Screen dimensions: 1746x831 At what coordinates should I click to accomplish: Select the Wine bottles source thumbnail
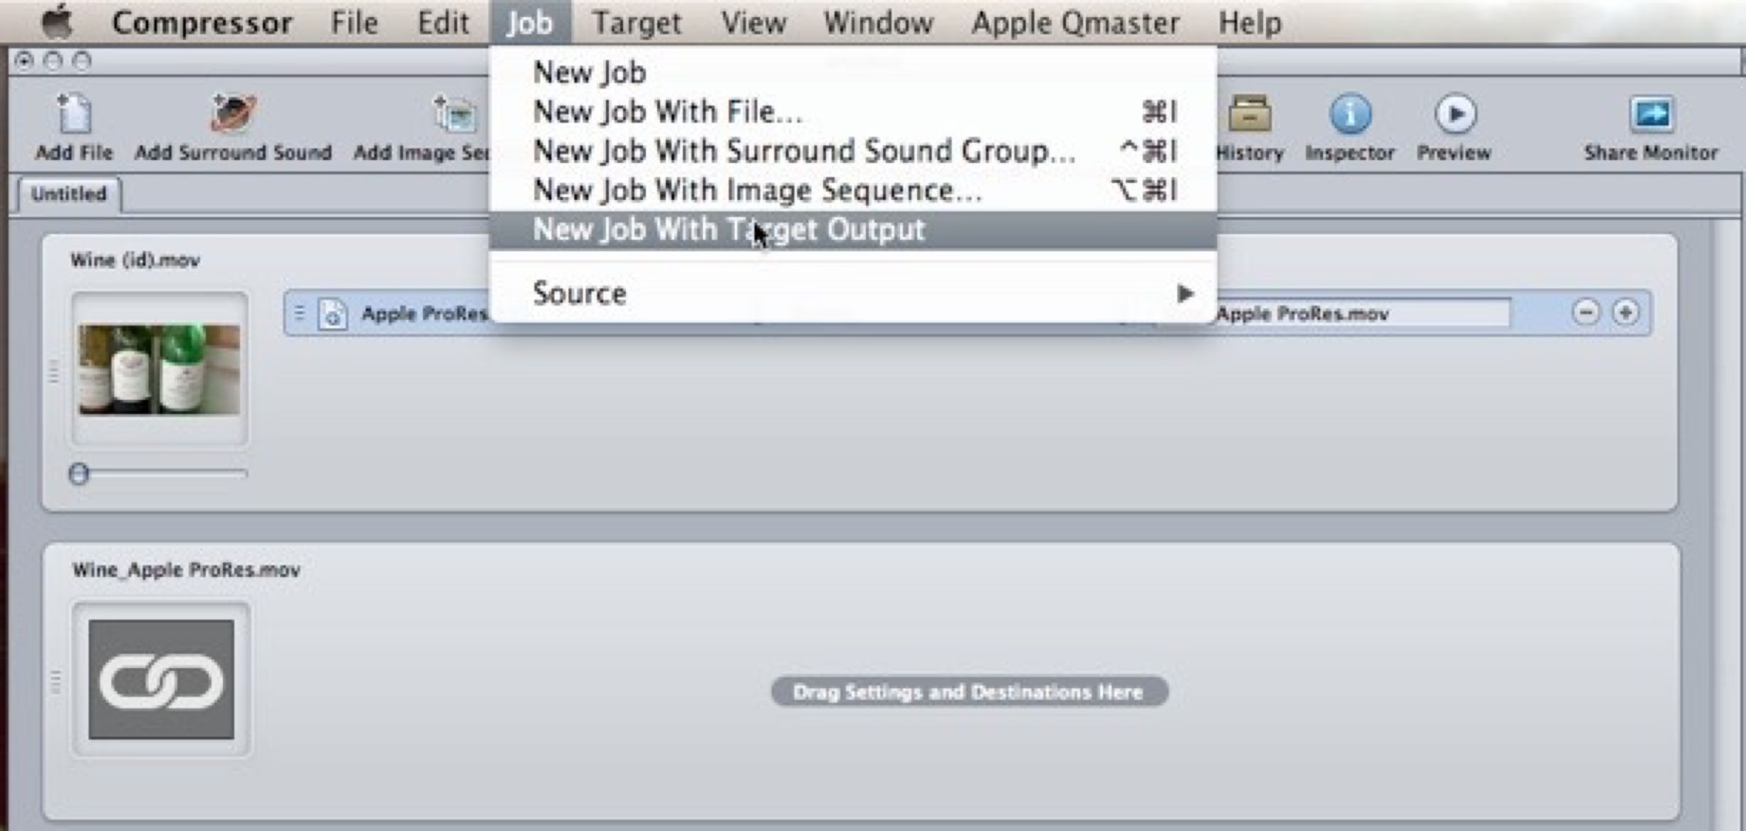pyautogui.click(x=160, y=369)
